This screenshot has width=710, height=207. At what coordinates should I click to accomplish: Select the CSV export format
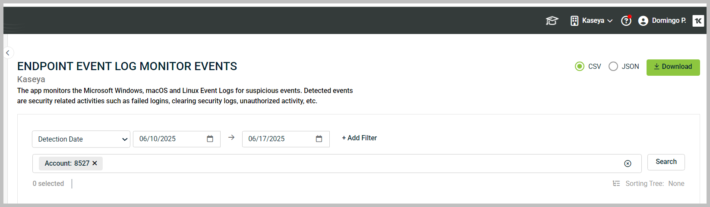580,66
